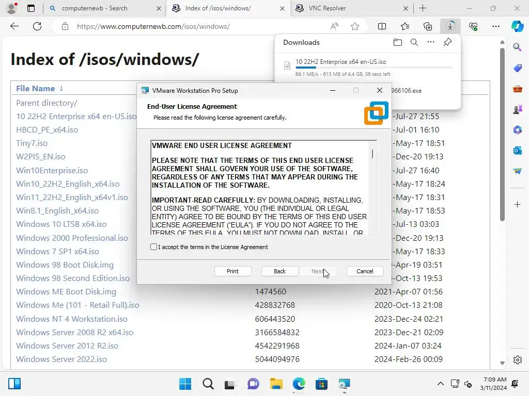
Task: Open Edge Settings and more menu
Action: [495, 26]
